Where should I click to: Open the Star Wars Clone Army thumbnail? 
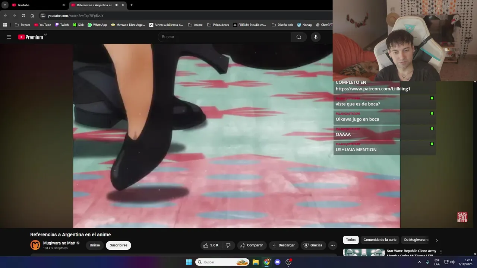pyautogui.click(x=364, y=252)
